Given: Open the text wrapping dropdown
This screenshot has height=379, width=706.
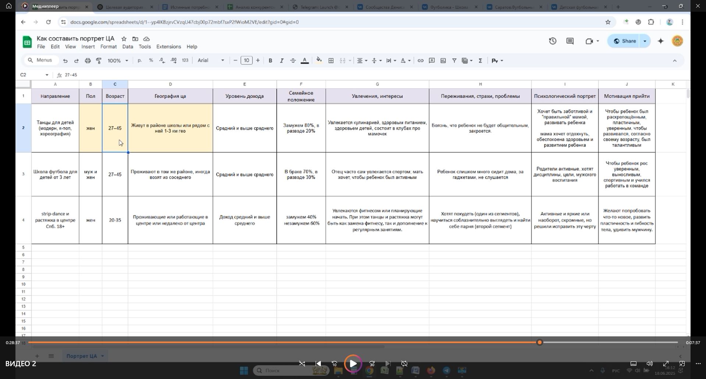Looking at the screenshot, I should [391, 61].
